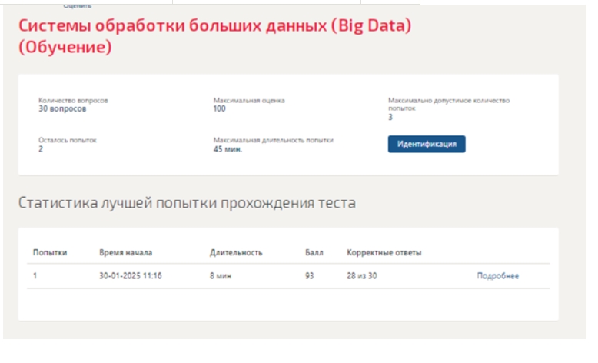Click the Попытки column header
The height and width of the screenshot is (363, 598).
(50, 252)
